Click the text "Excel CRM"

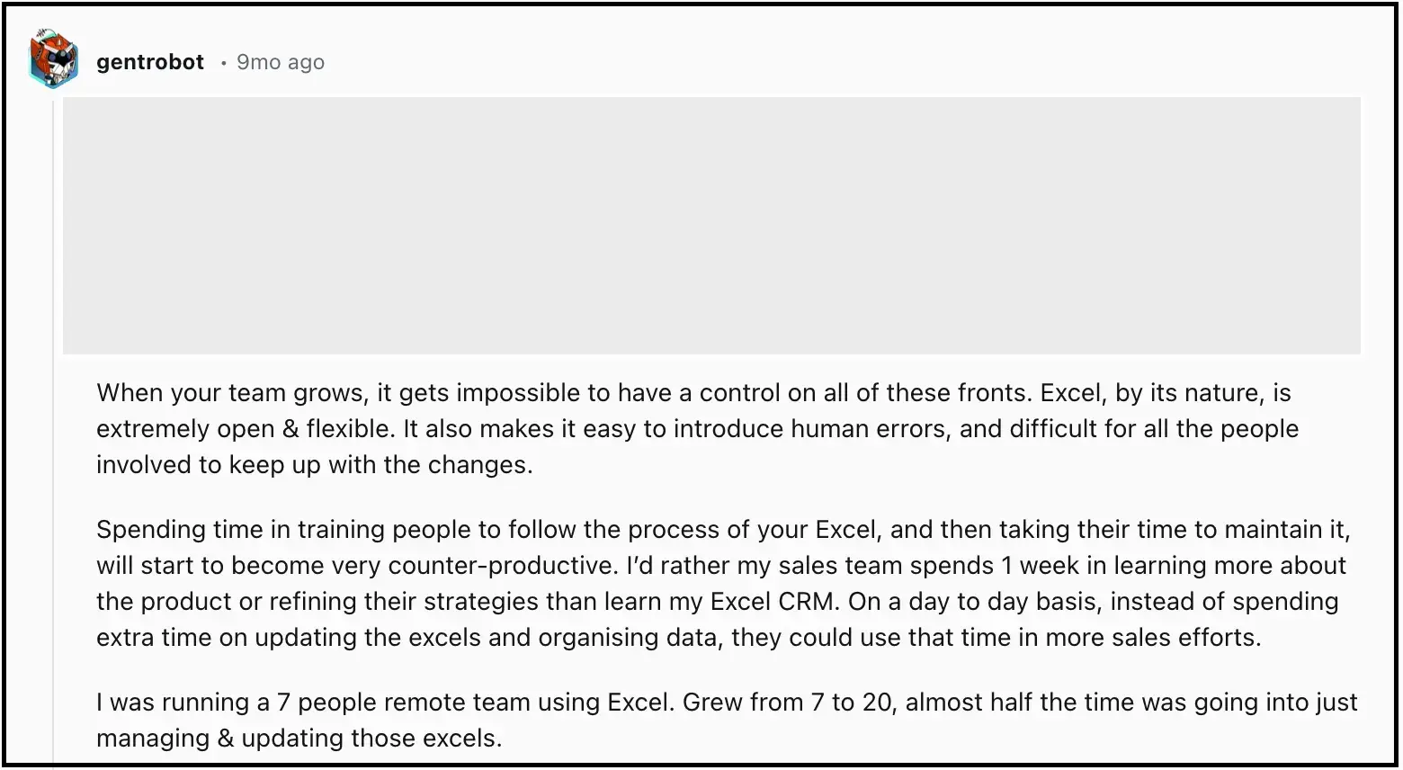pyautogui.click(x=772, y=602)
